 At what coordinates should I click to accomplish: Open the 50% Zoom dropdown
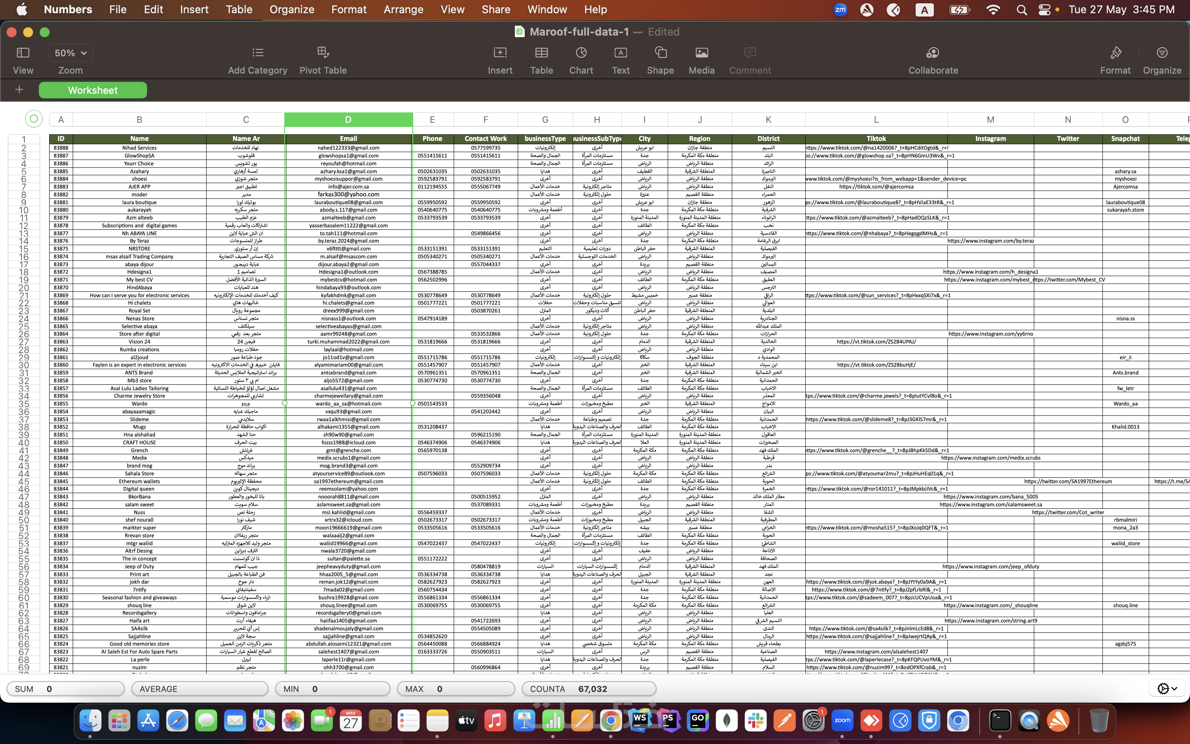(70, 52)
